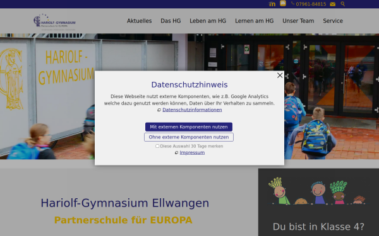Click the Partnerschule für EUROPA subtitle
This screenshot has height=236, width=379.
click(123, 220)
